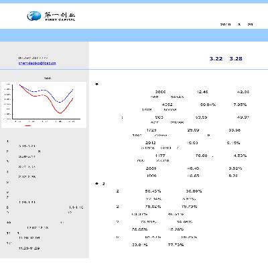The image size is (268, 275).
Task: Click the red legend marker below the chart
Action: click(x=28, y=125)
